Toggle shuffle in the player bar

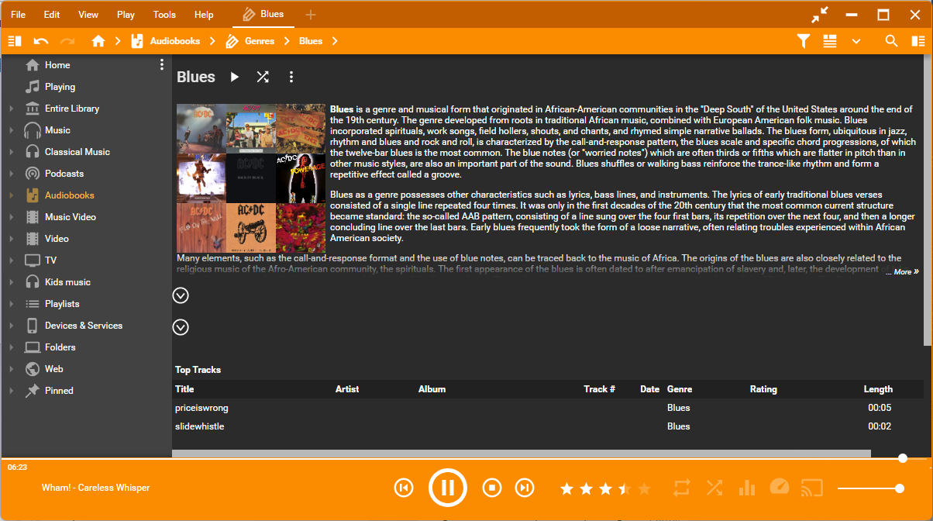coord(714,488)
